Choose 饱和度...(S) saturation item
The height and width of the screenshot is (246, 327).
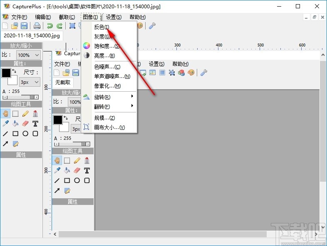tap(109, 46)
